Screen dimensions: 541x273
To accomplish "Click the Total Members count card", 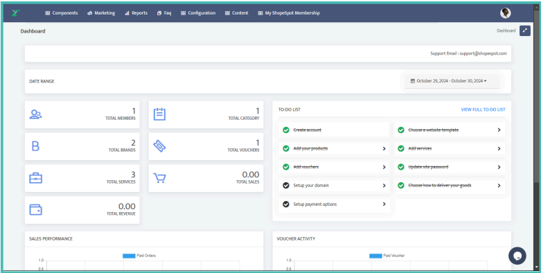I will coord(82,114).
